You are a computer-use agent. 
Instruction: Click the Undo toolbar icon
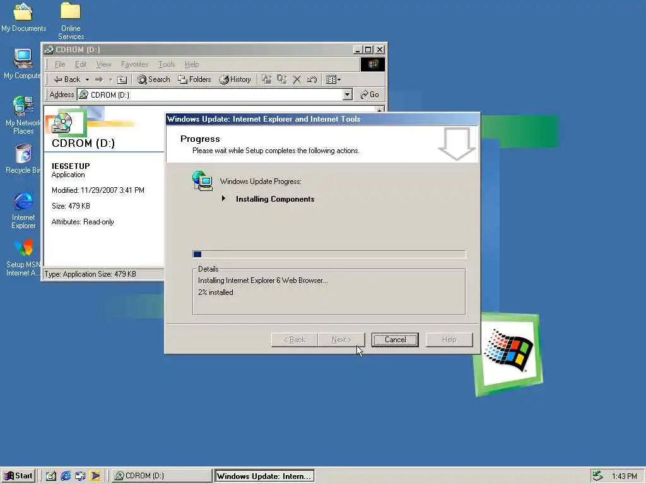312,79
